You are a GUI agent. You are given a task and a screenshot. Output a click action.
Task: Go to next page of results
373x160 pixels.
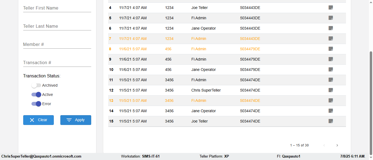[x=337, y=145]
